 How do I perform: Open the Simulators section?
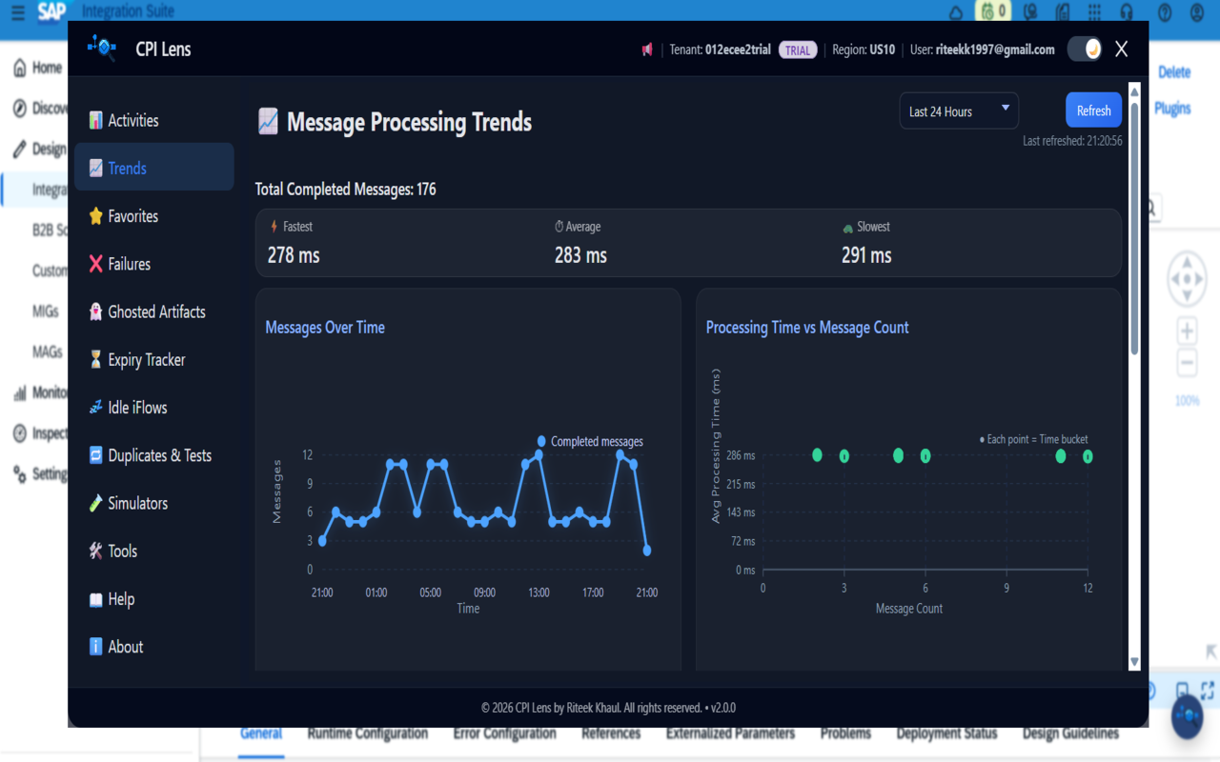tap(137, 503)
